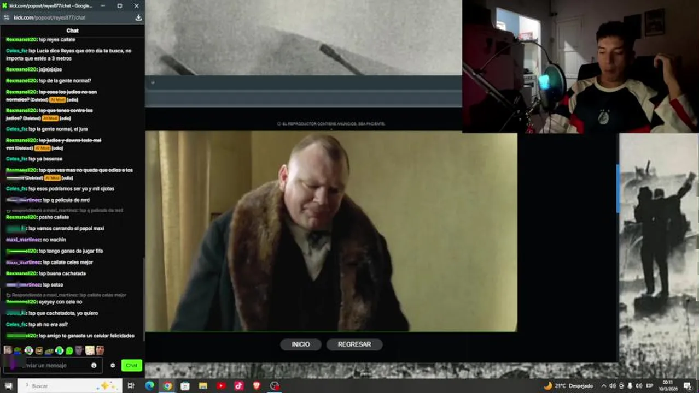The width and height of the screenshot is (699, 393).
Task: Open site information icon in address bar
Action: click(6, 17)
